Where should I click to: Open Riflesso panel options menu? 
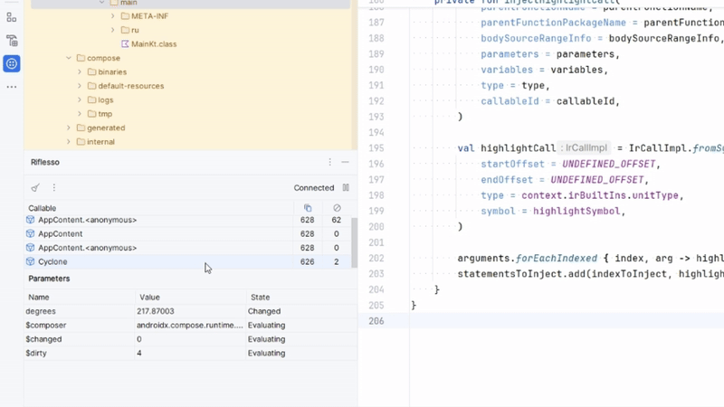coord(329,162)
